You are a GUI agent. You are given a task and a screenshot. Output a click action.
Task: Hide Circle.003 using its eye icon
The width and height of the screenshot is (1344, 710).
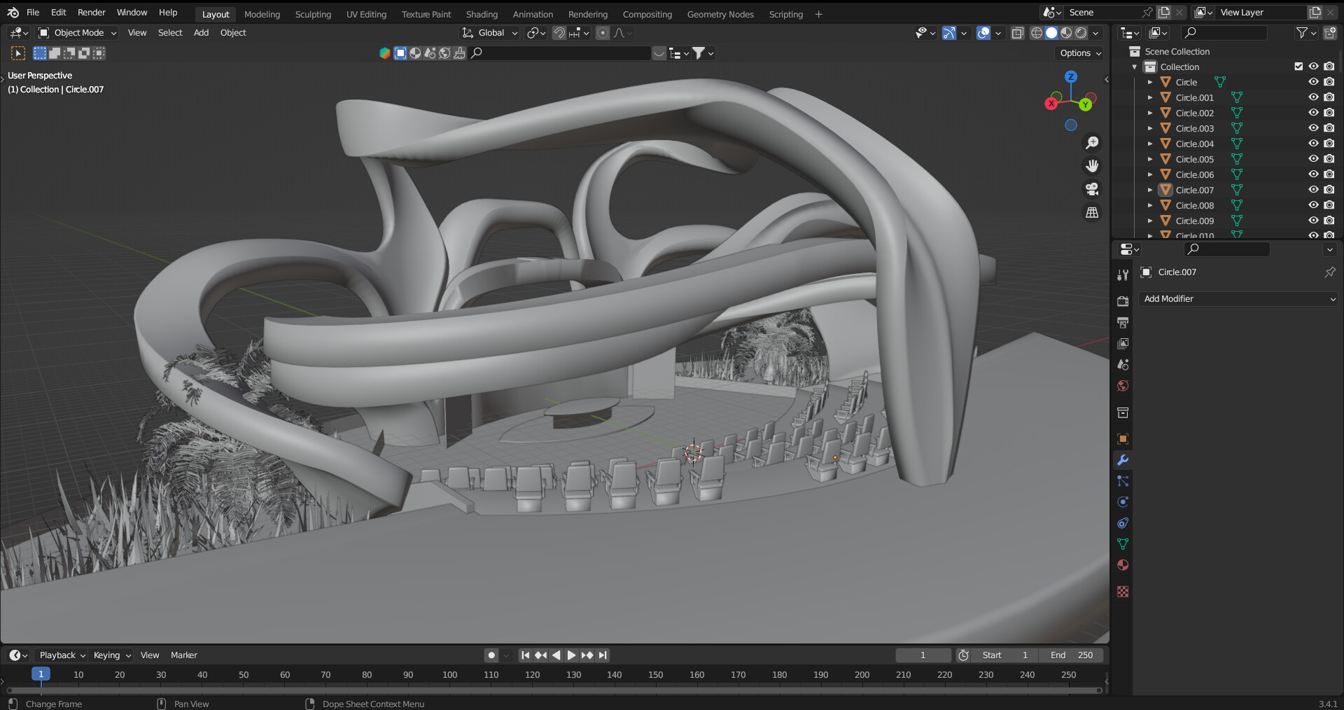(x=1313, y=128)
